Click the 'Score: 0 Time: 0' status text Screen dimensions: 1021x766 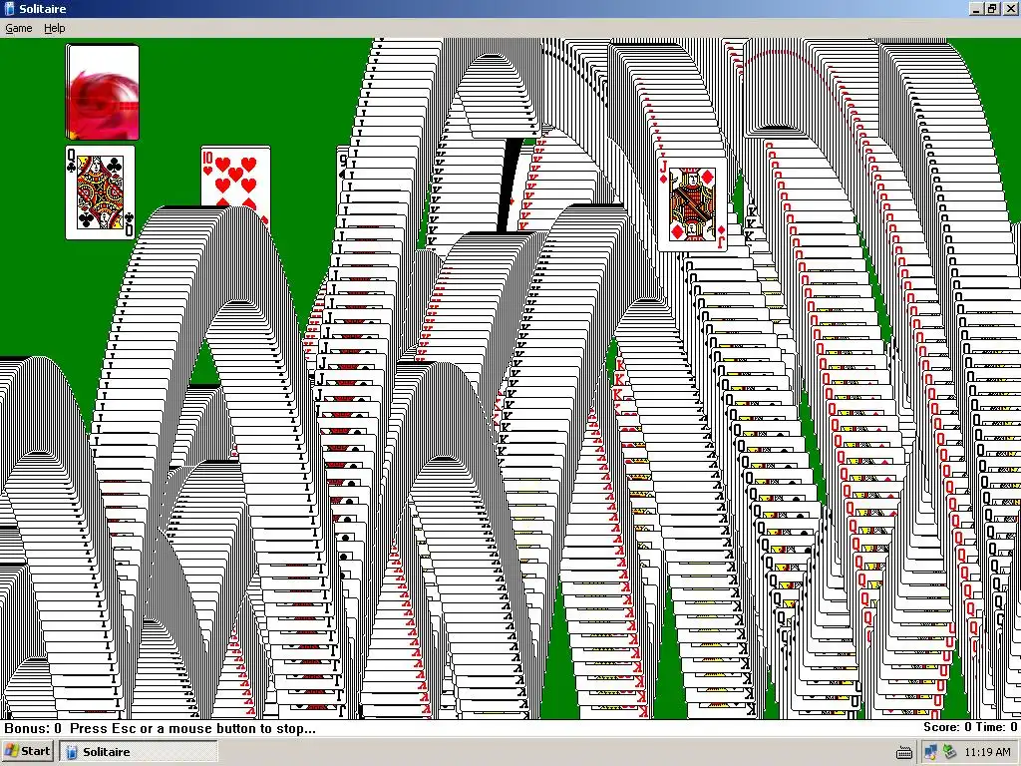click(970, 727)
